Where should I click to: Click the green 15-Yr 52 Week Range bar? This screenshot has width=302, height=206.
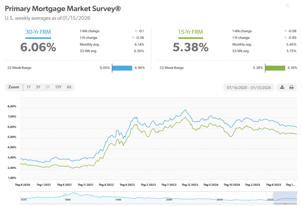coord(275,68)
